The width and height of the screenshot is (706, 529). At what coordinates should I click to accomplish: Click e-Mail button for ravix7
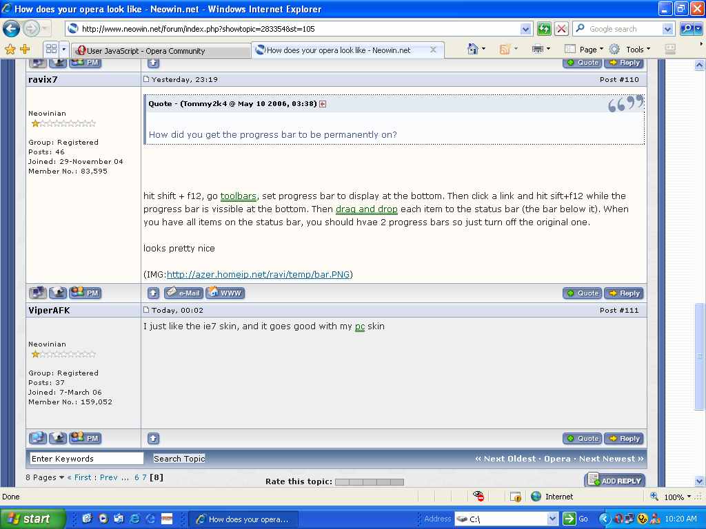pyautogui.click(x=183, y=293)
